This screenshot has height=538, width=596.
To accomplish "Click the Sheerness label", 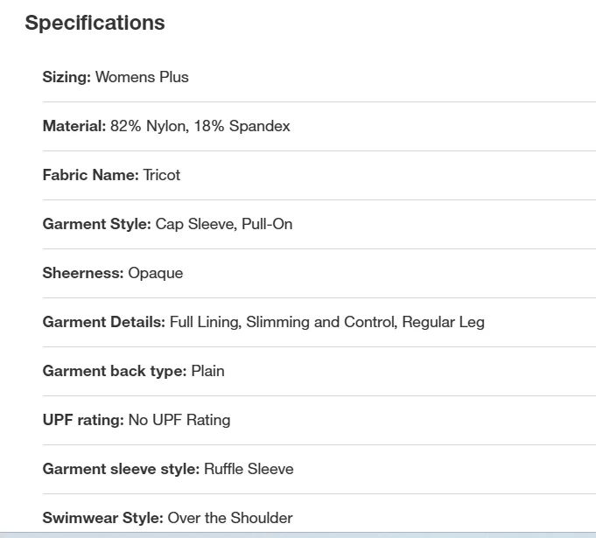I will [x=83, y=273].
